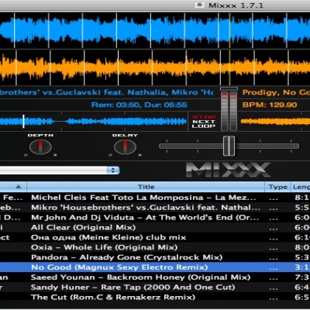This screenshot has height=310, width=310.
Task: Select No Good (Magnux Sexy Electro Remix)
Action: pyautogui.click(x=155, y=267)
